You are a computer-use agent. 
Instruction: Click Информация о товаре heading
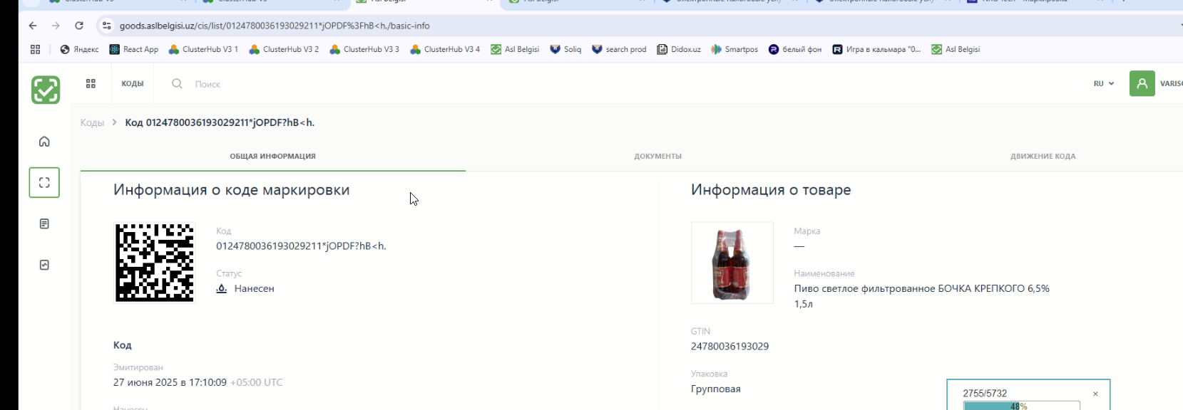(x=771, y=190)
